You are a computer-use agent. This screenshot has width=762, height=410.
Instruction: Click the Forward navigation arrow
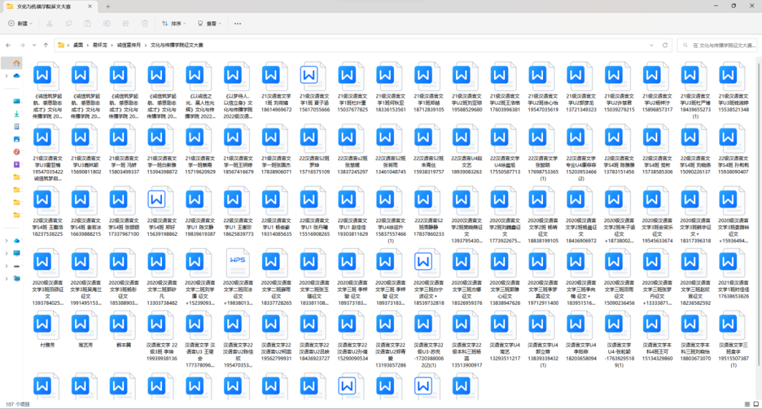(22, 45)
